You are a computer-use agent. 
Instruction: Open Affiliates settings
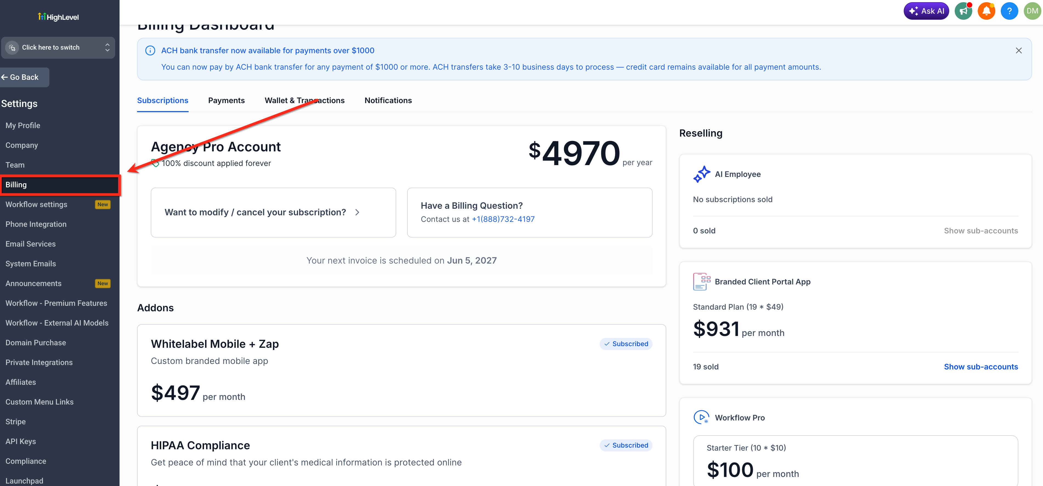21,382
